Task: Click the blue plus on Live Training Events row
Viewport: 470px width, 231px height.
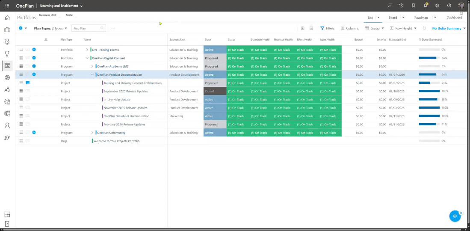Action: tap(34, 50)
